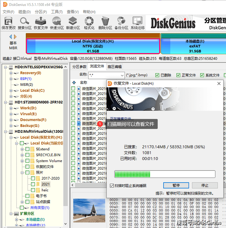Collapse the HD0 disk tree node
Image resolution: width=226 pixels, height=228 pixels.
pos(5,67)
